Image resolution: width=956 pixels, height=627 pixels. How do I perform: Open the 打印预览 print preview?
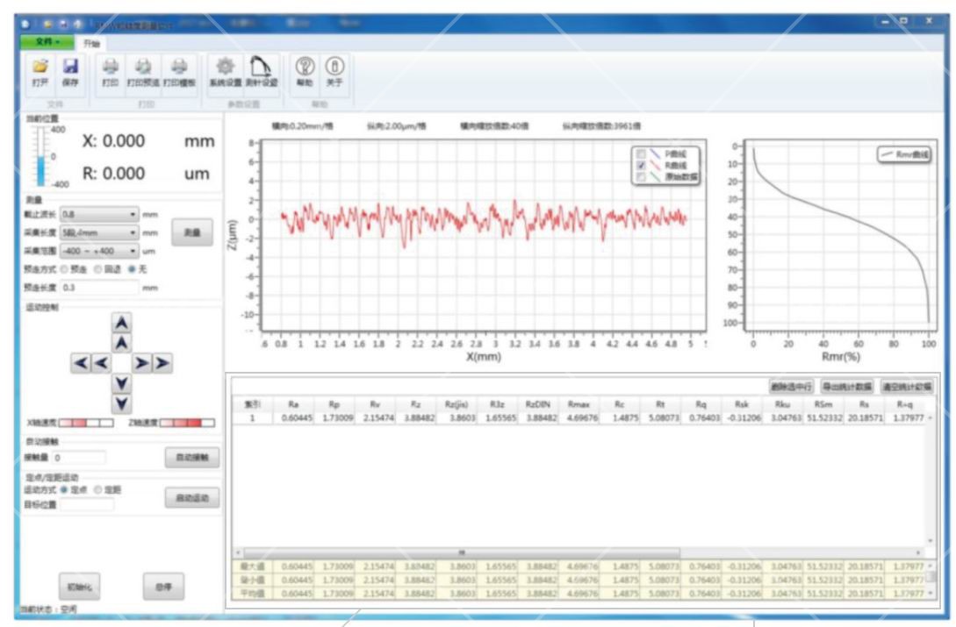[143, 73]
